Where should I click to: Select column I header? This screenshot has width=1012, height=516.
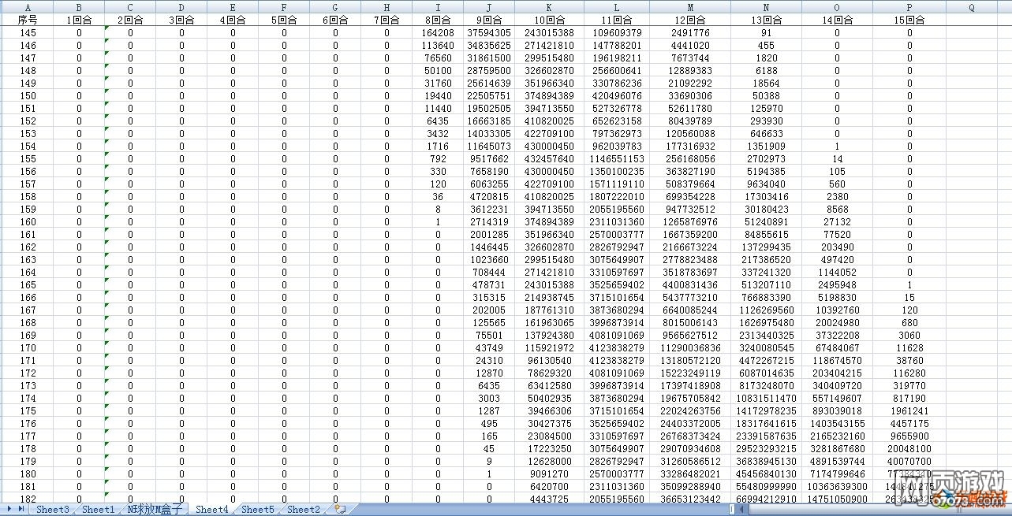[x=438, y=7]
